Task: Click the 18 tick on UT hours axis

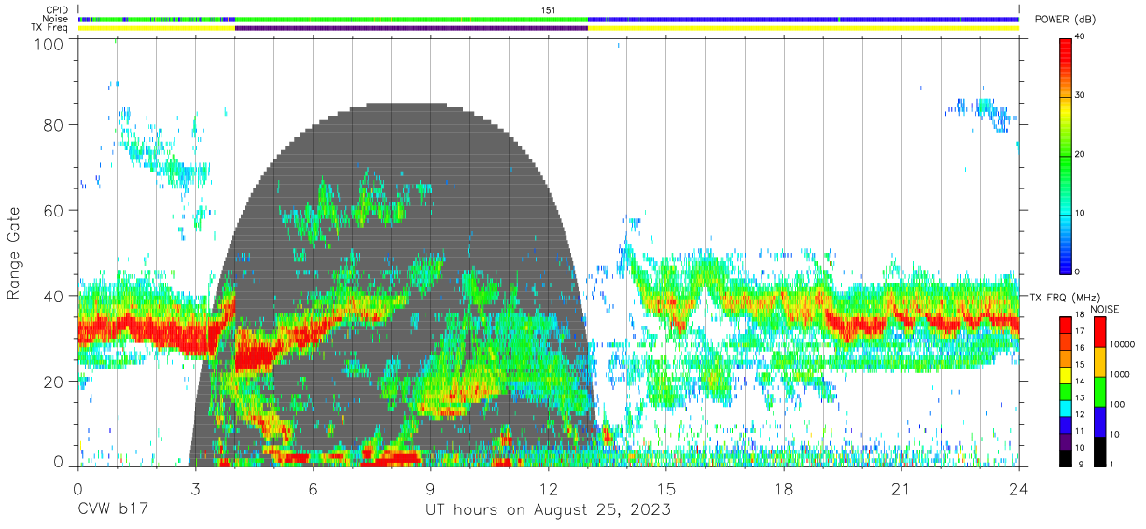Action: (783, 489)
